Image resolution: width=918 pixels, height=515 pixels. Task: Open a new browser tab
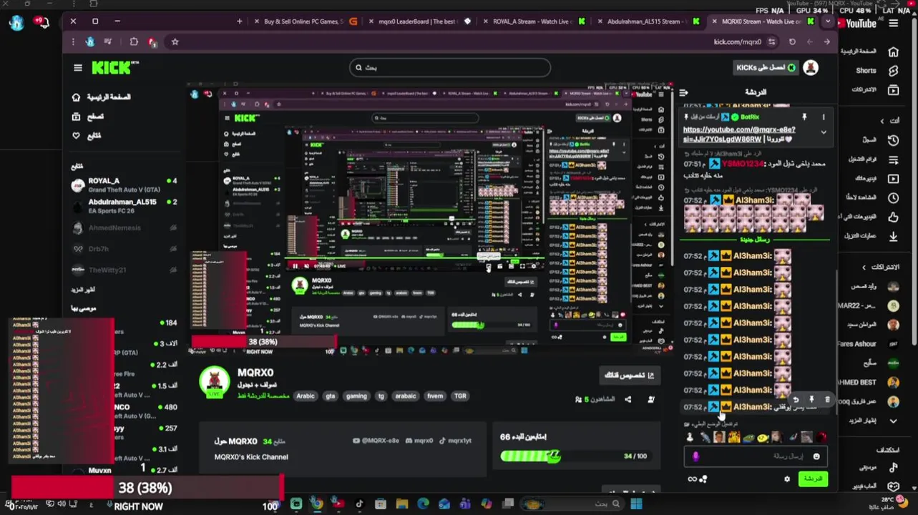click(240, 21)
